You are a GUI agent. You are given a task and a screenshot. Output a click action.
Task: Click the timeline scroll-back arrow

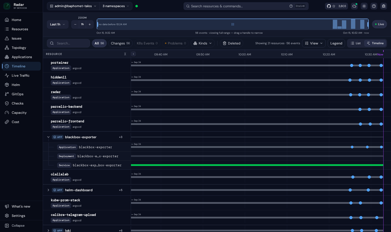click(133, 54)
